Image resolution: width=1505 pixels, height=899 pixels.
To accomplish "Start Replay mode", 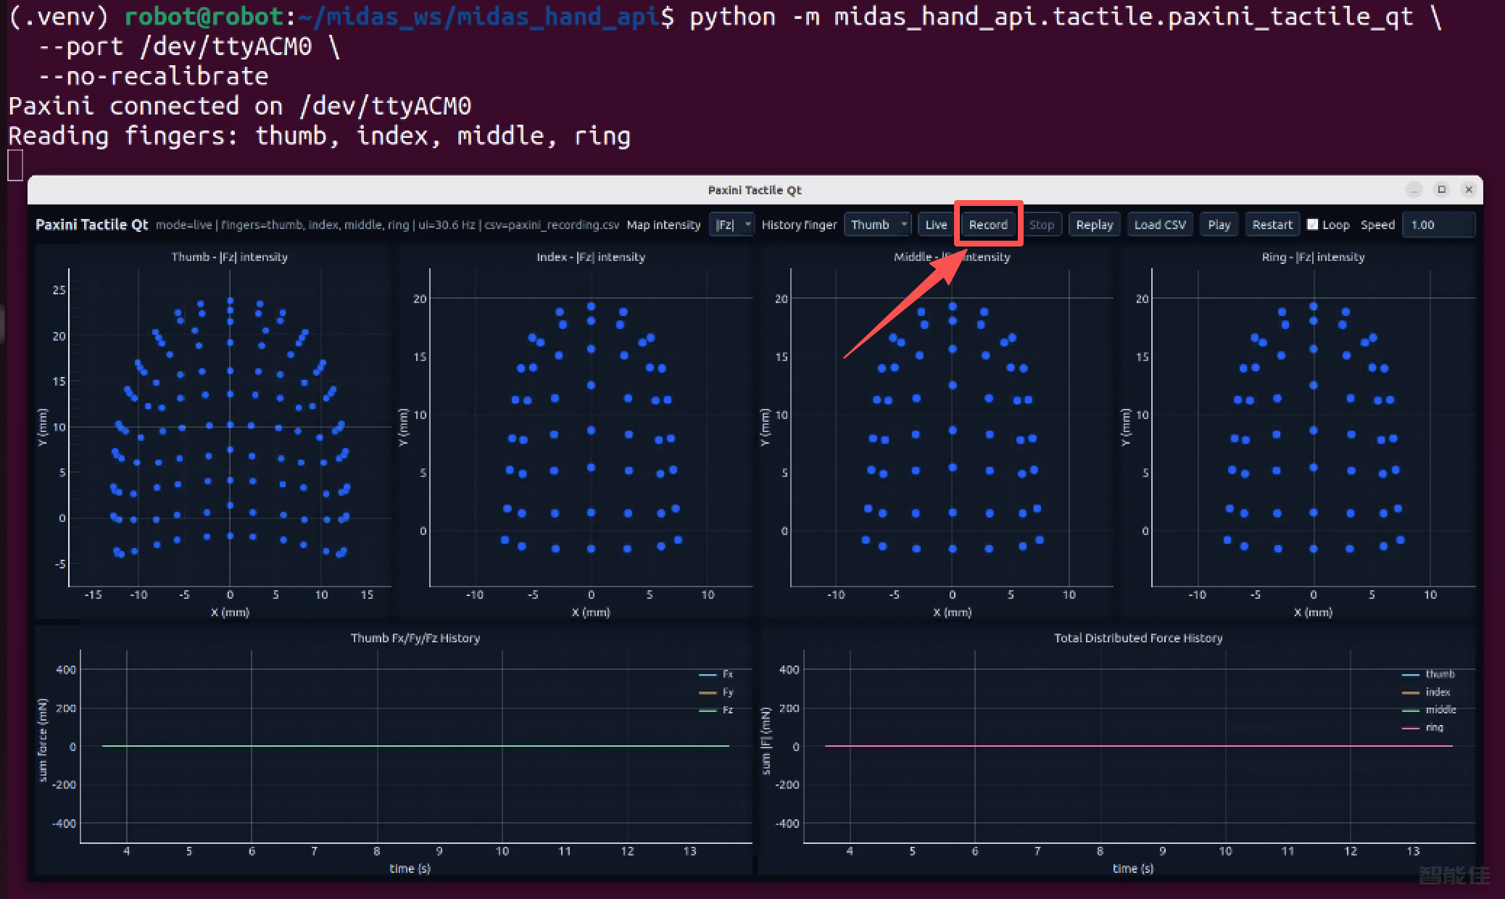I will (x=1094, y=225).
